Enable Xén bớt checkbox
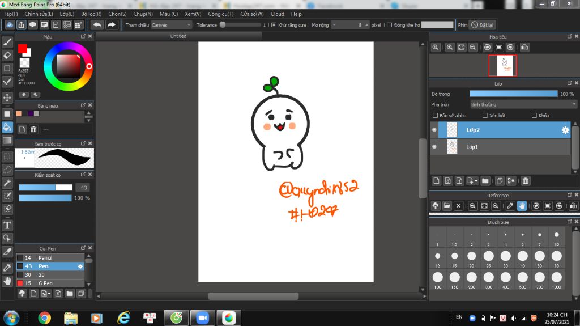This screenshot has height=326, width=580. coord(485,116)
